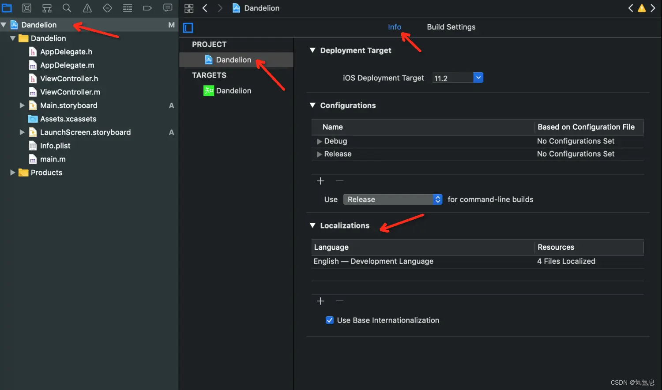Image resolution: width=662 pixels, height=390 pixels.
Task: Go back in editor history
Action: (205, 8)
